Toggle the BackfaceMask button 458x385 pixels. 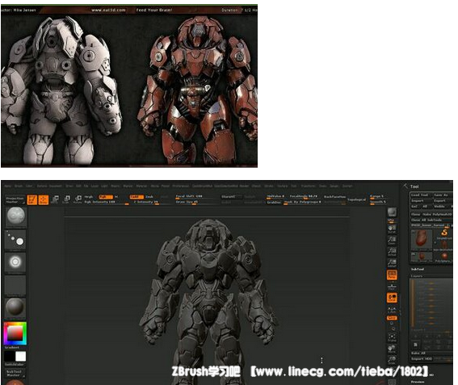[x=334, y=197]
